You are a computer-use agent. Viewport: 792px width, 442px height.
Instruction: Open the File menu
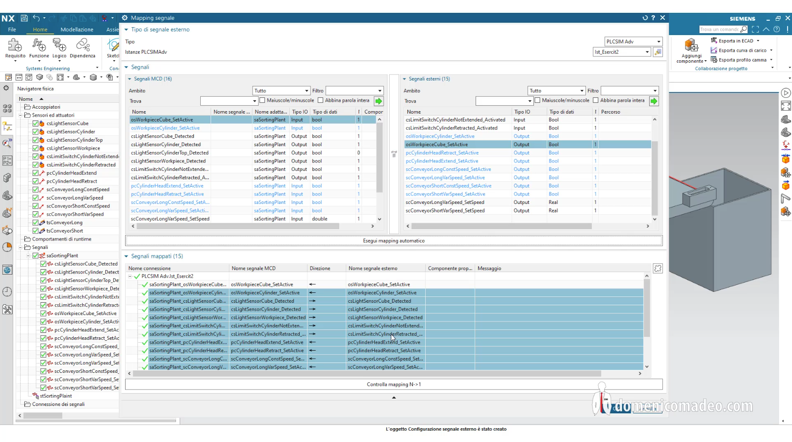pos(12,30)
